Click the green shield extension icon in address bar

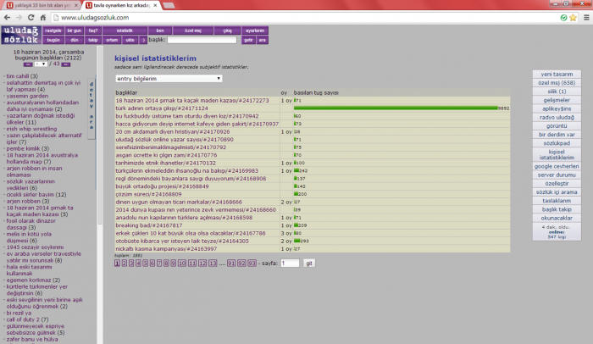(563, 18)
